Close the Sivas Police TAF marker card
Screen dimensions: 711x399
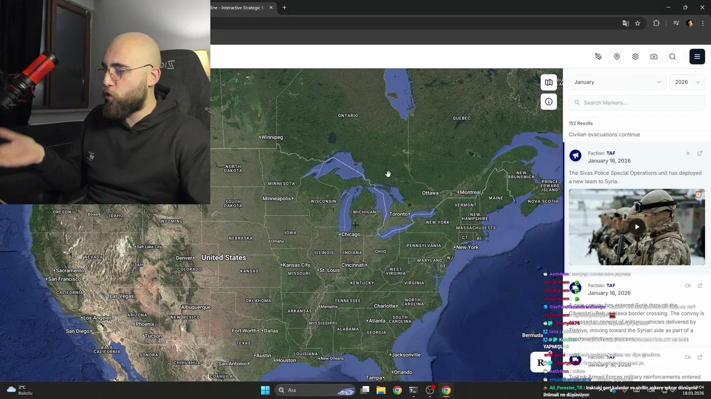[x=688, y=154]
